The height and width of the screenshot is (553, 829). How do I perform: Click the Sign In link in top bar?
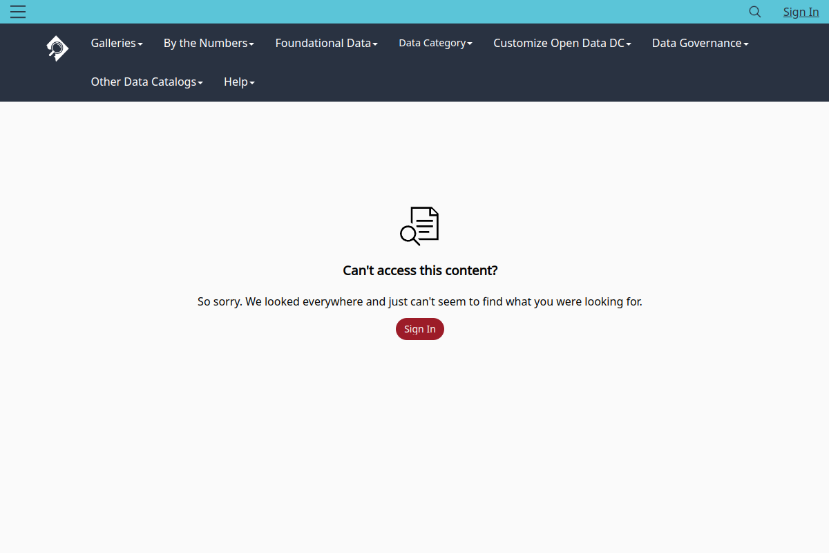[x=801, y=12]
